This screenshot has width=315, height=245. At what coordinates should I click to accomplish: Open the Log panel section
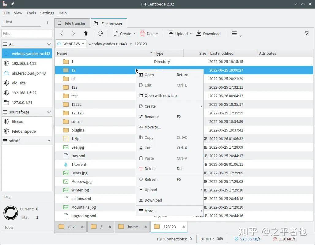point(7,196)
